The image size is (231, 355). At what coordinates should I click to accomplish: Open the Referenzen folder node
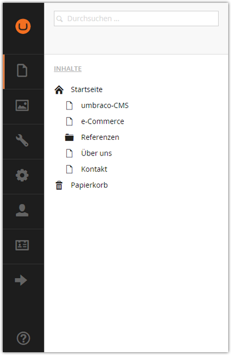click(x=100, y=137)
